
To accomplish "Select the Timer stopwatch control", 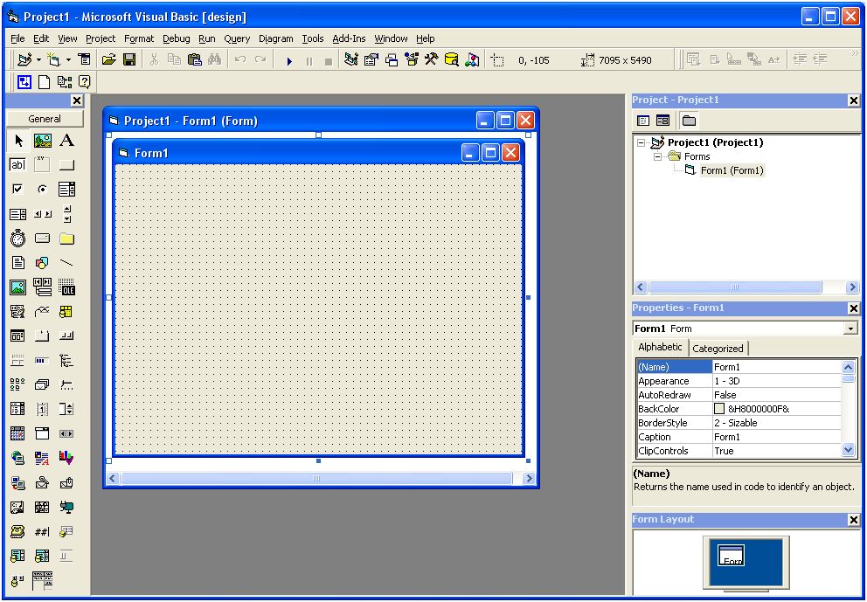I will [18, 239].
